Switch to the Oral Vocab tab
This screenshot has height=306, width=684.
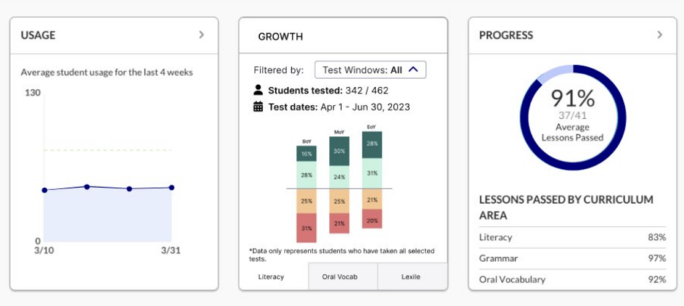point(343,277)
